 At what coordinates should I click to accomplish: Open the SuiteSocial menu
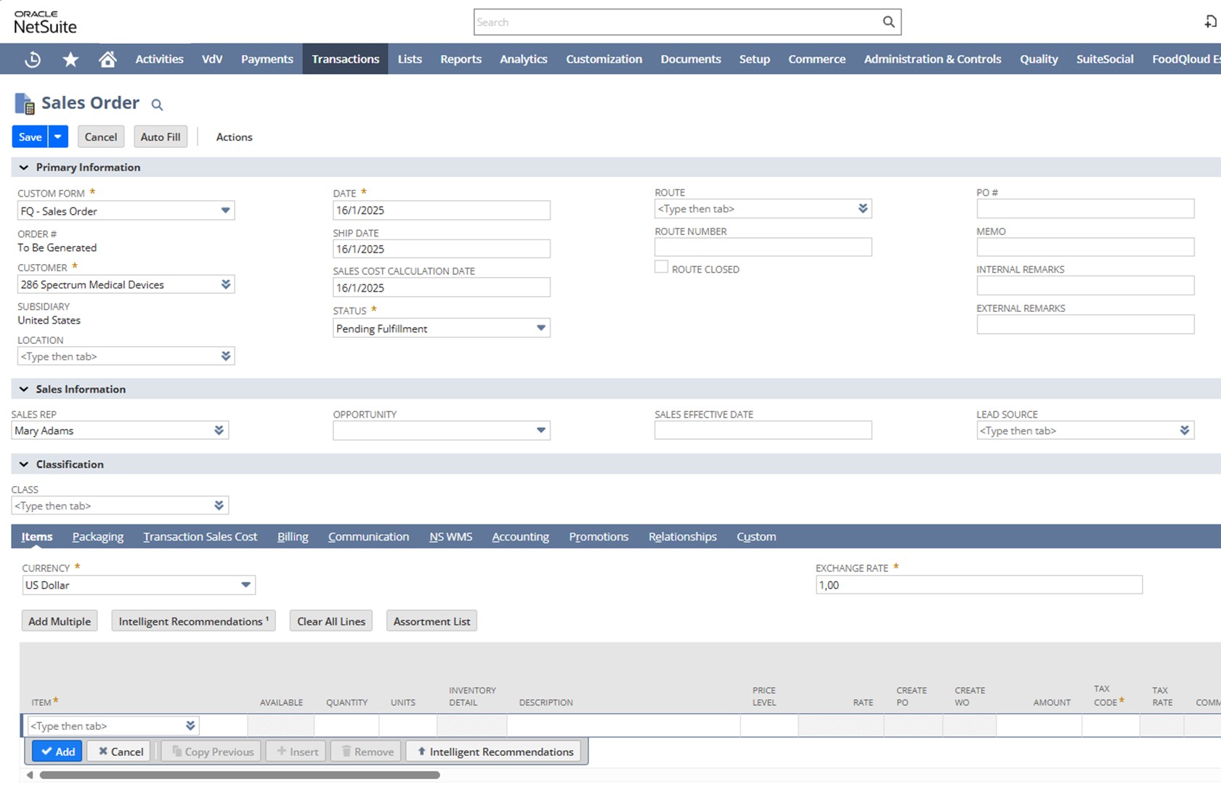click(x=1105, y=59)
